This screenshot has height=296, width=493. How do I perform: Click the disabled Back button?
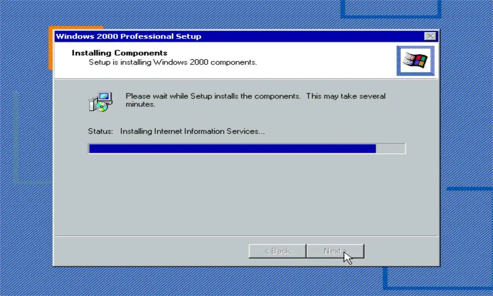point(277,251)
